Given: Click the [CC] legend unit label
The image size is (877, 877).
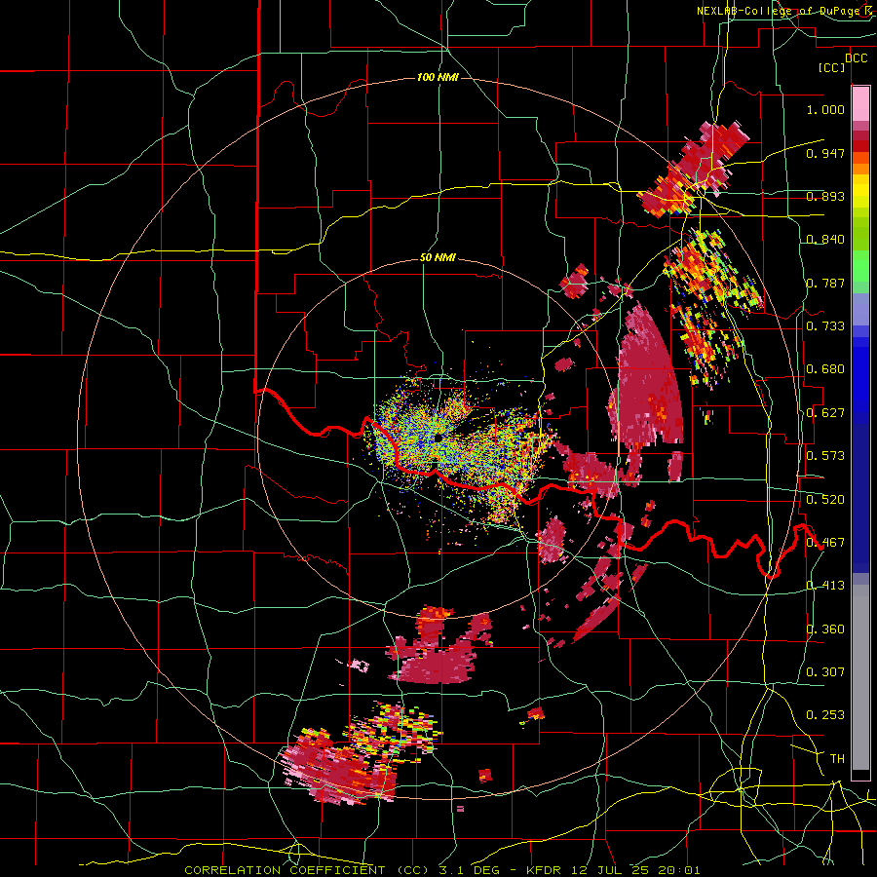Looking at the screenshot, I should pyautogui.click(x=832, y=67).
